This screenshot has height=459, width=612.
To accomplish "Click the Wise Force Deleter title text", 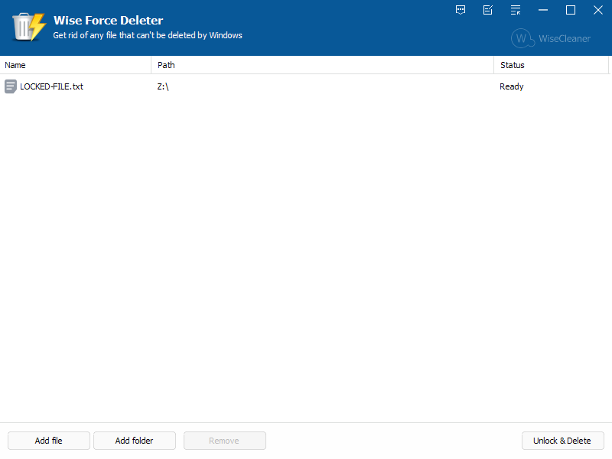I will click(108, 21).
